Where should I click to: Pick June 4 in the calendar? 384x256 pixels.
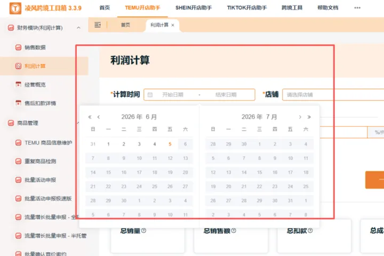tap(155, 144)
